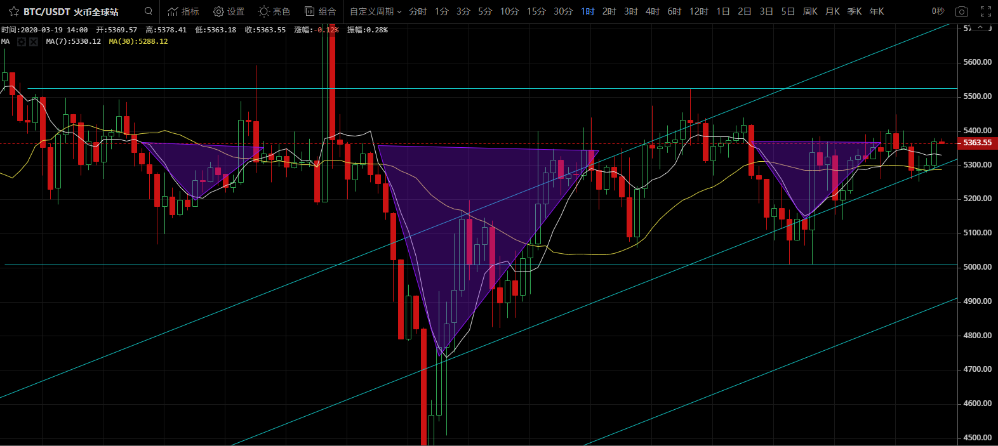Click the 时间:2020-03-19 14:00 readout
Screen dimensions: 998x446
point(44,30)
